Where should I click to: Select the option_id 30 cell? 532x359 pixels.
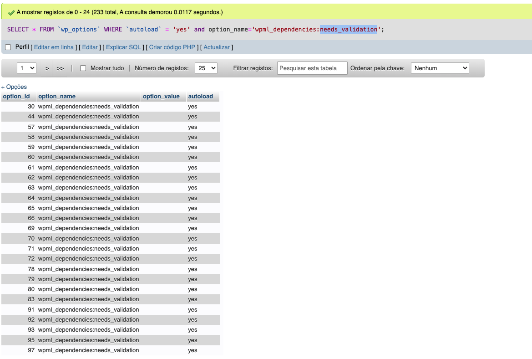tap(19, 107)
